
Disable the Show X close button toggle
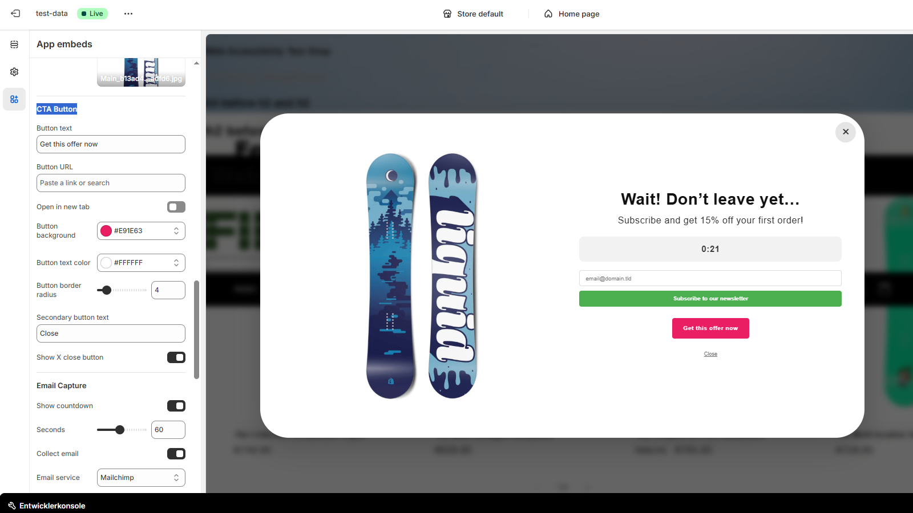[x=176, y=357]
